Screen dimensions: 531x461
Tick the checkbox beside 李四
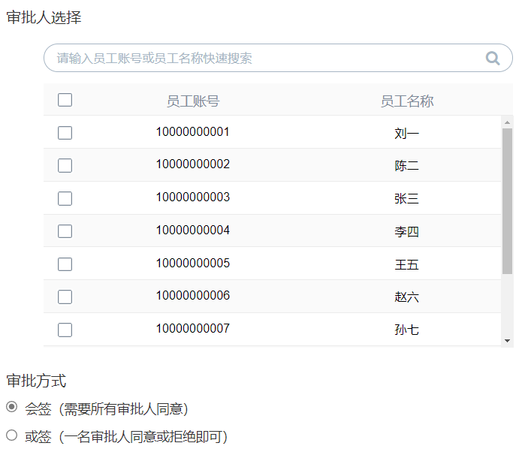(x=65, y=231)
